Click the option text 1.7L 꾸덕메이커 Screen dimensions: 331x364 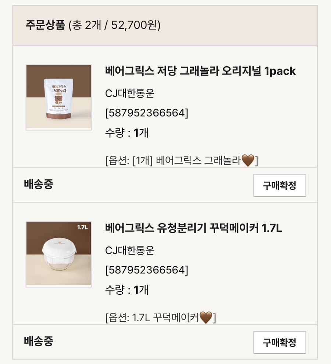coord(165,318)
